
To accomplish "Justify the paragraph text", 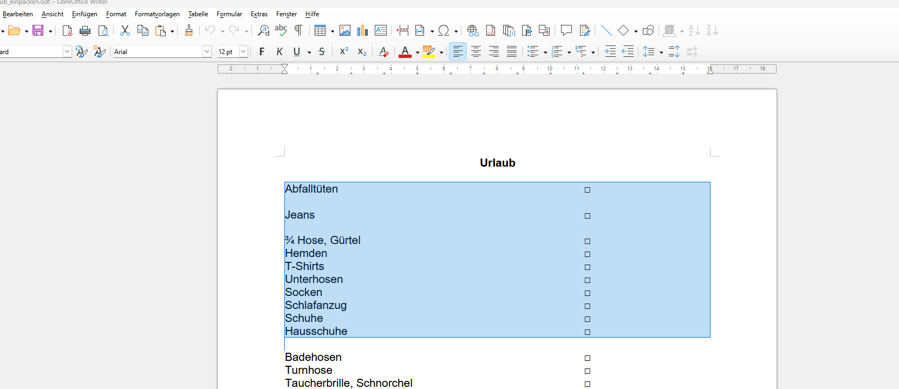I will click(512, 51).
